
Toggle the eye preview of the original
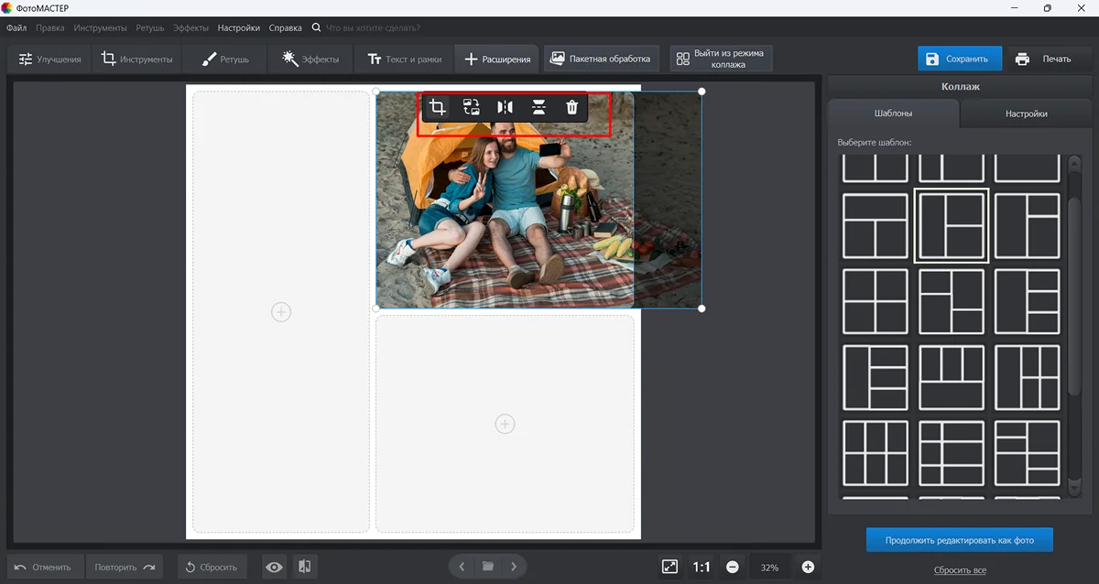(274, 568)
